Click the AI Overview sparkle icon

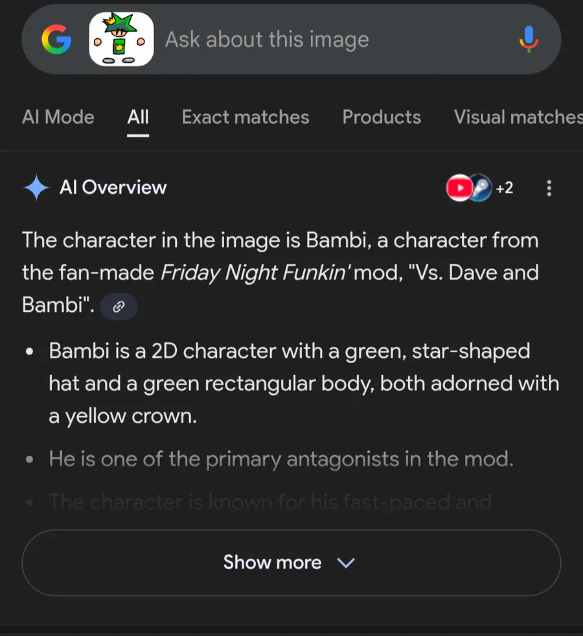point(36,188)
